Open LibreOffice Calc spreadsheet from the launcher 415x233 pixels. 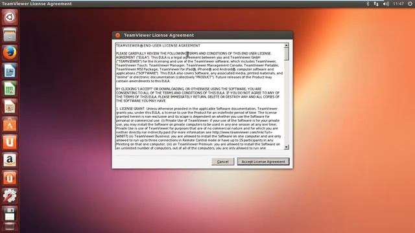(x=10, y=89)
